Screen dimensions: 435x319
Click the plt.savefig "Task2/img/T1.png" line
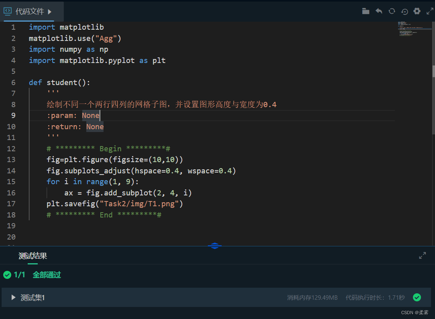tap(115, 204)
